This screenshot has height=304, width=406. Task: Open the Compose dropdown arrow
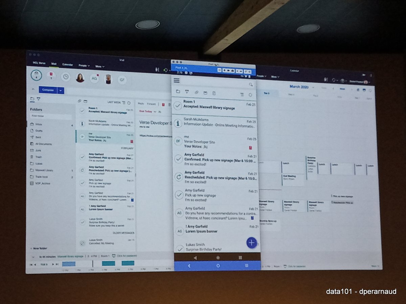61,90
